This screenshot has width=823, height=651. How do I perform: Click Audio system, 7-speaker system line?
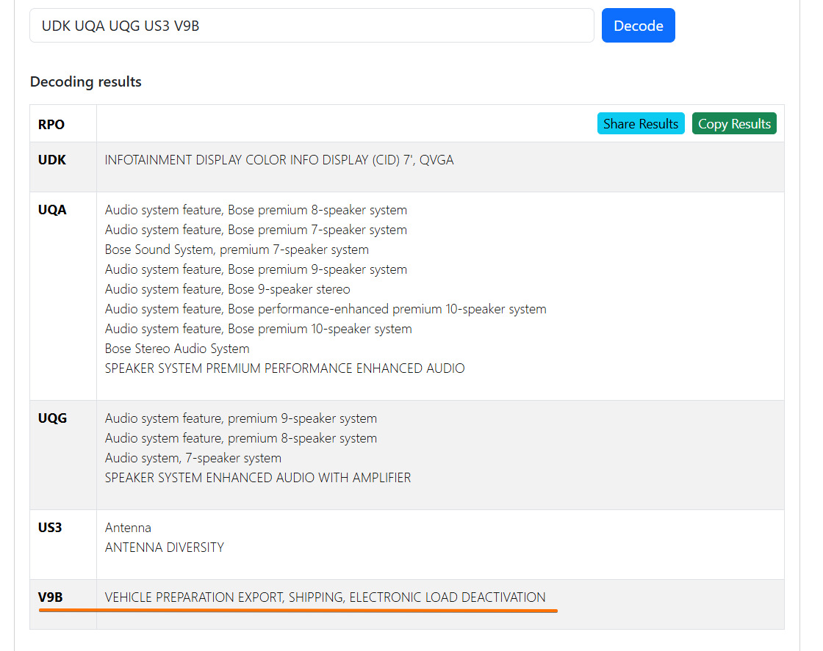[193, 458]
